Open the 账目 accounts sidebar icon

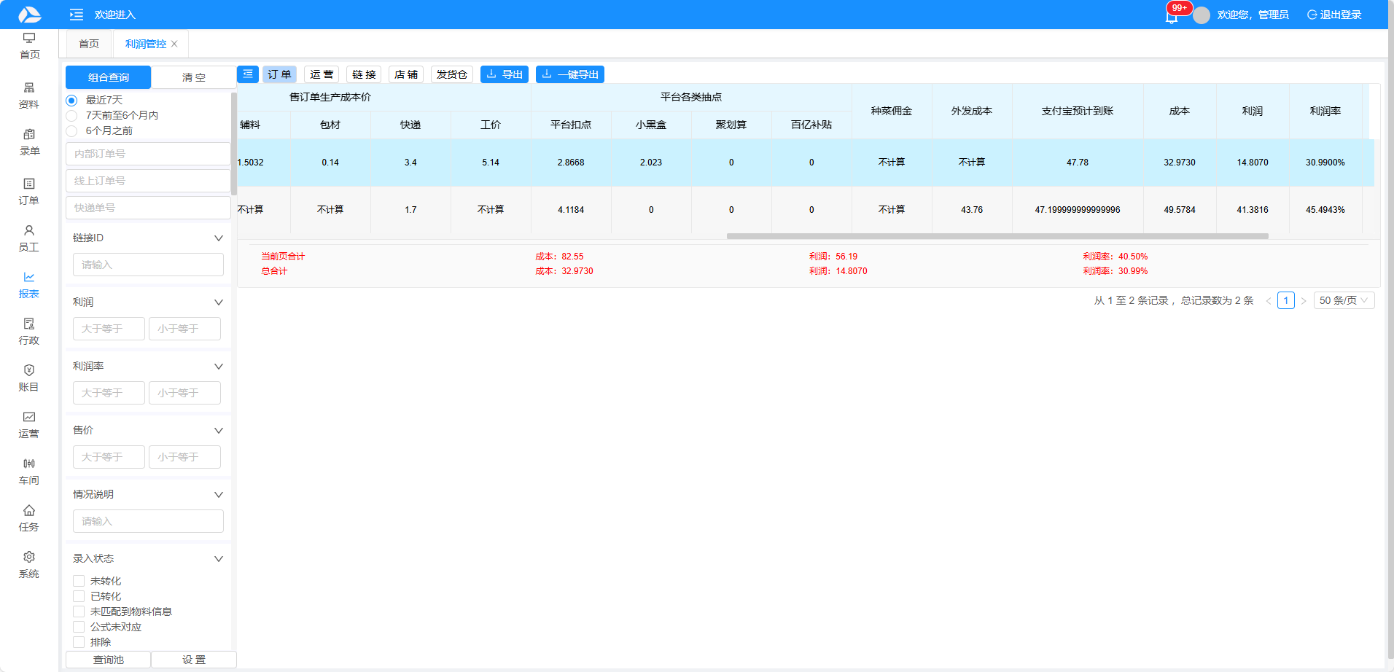click(x=29, y=378)
